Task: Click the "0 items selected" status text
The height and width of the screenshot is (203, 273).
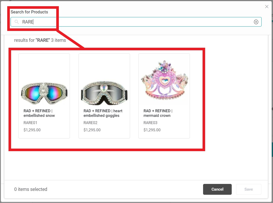Action: pos(31,189)
